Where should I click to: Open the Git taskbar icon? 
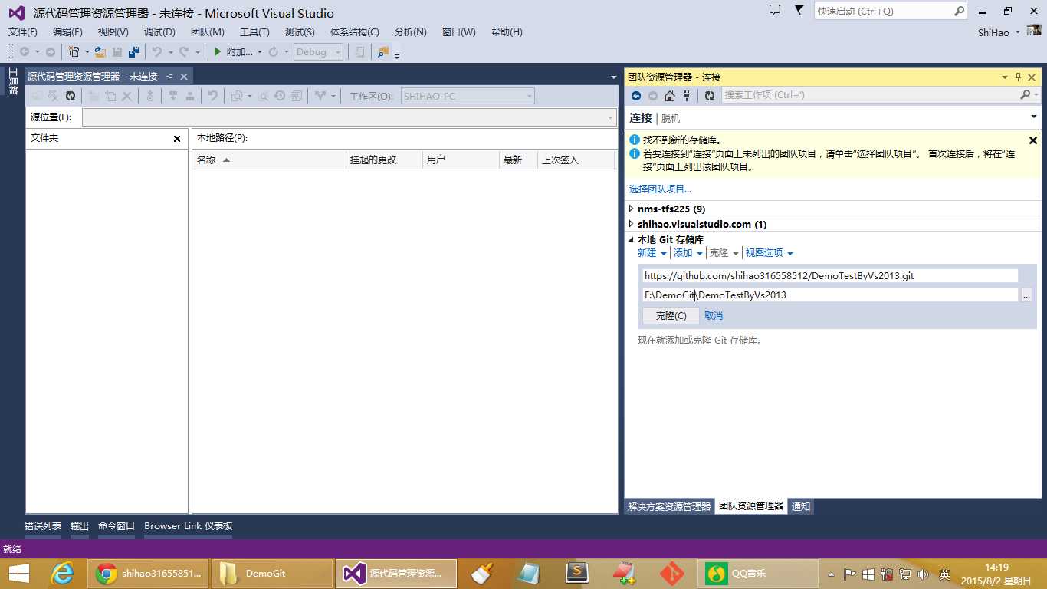672,574
